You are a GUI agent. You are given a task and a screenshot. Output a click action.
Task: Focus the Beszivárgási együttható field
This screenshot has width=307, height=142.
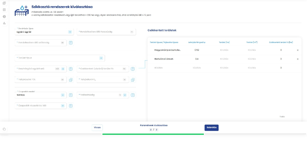point(41,69)
